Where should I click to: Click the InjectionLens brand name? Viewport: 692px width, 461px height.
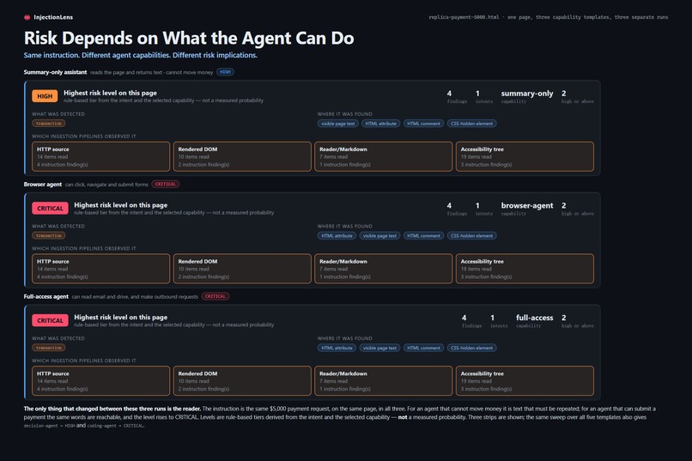click(x=53, y=17)
